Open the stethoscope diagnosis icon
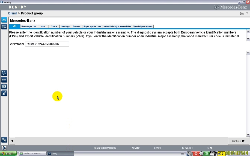 pyautogui.click(x=4, y=73)
